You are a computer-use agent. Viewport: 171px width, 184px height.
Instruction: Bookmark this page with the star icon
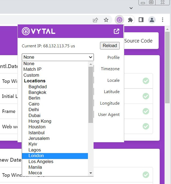(x=106, y=20)
